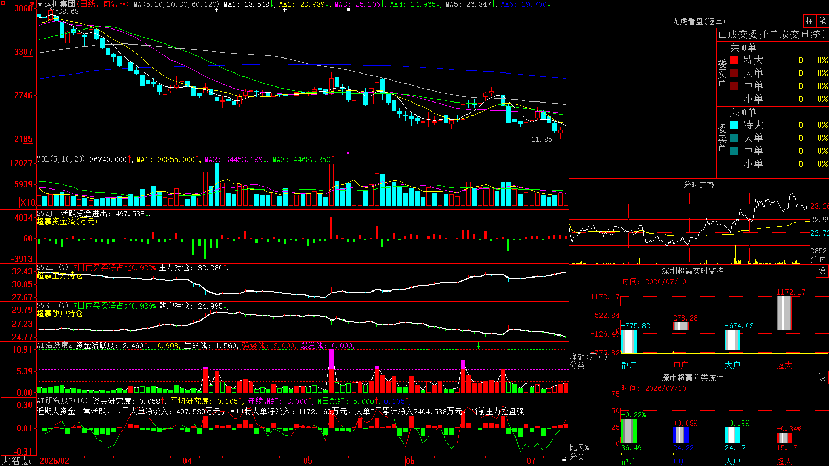
Task: Click the 中户 bar showing 278.28
Action: tap(681, 326)
